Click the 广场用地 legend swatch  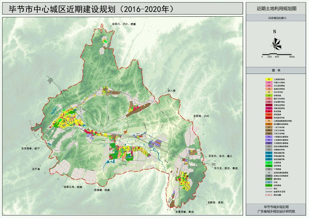269,169
